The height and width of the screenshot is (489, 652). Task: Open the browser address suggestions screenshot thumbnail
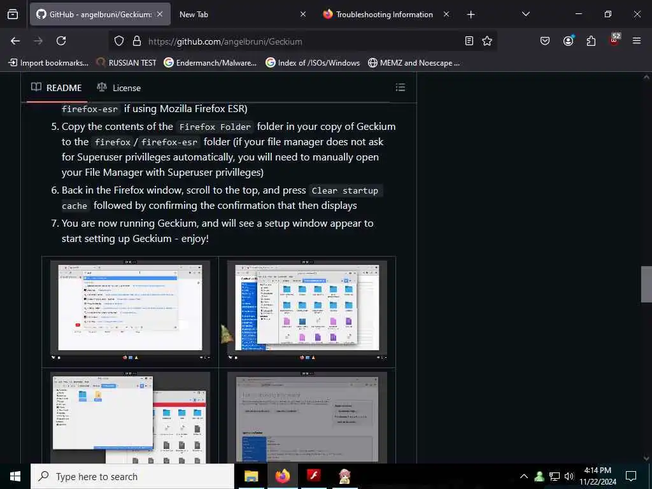click(130, 310)
